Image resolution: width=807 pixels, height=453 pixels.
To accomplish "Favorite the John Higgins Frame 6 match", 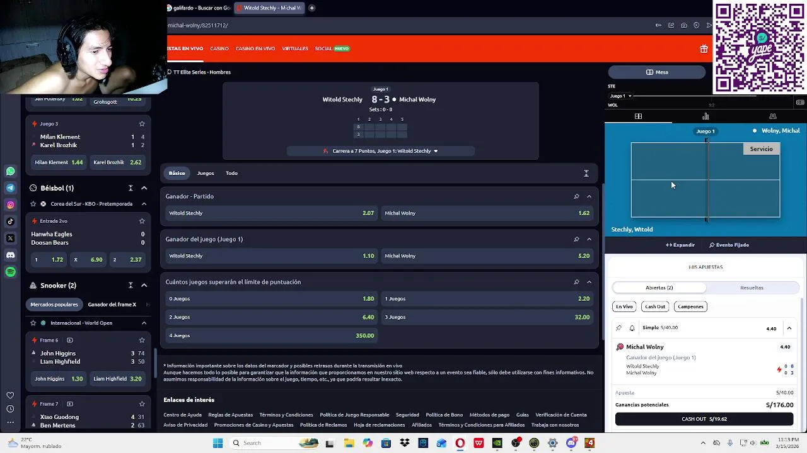I will pyautogui.click(x=142, y=340).
